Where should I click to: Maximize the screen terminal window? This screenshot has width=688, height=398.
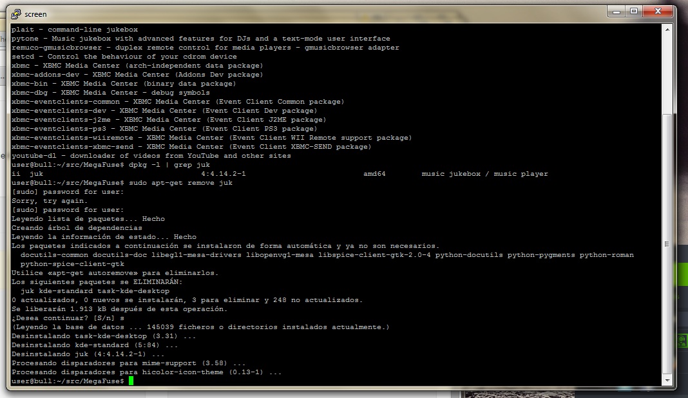[x=634, y=12]
